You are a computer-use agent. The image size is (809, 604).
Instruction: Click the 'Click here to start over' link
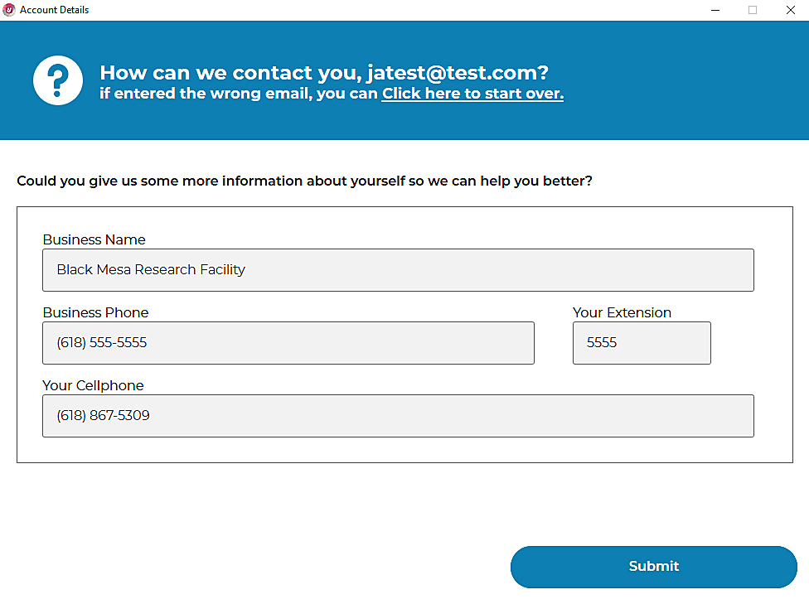(x=472, y=94)
